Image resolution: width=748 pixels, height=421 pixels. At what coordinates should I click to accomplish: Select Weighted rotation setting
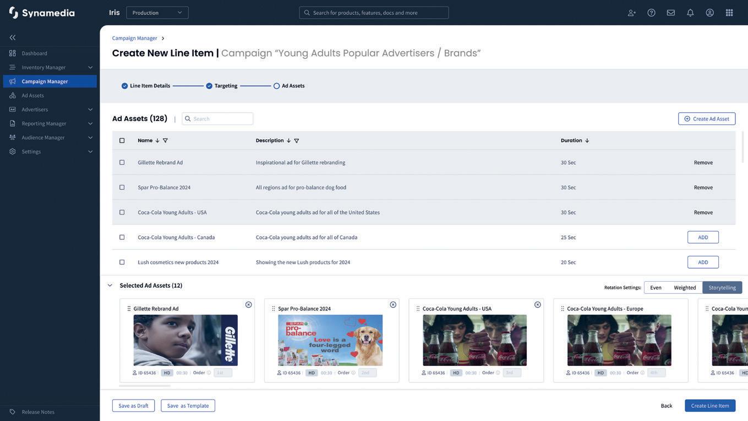coord(685,287)
